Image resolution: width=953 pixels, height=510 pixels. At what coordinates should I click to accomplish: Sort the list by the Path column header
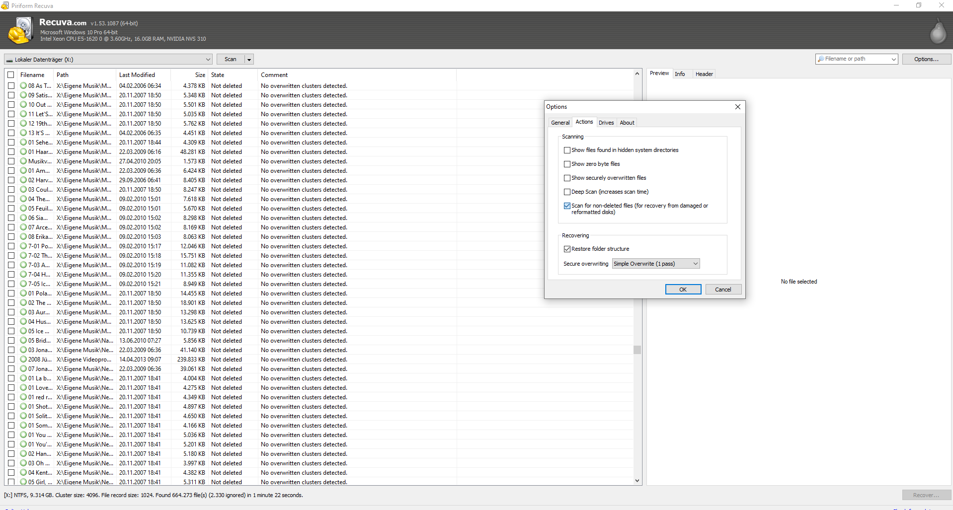click(84, 75)
